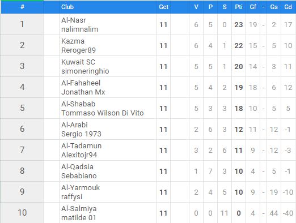296x223 pixels.
Task: Sort table by Pti column header
Action: click(x=239, y=7)
